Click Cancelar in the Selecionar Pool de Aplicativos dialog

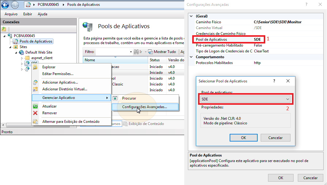(x=275, y=138)
